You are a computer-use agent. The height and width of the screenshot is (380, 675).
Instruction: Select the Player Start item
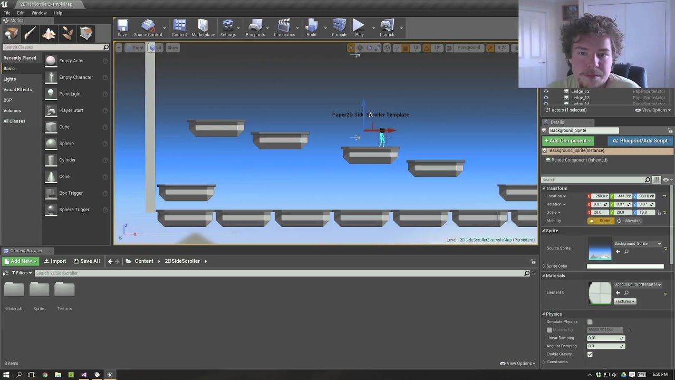coord(76,110)
